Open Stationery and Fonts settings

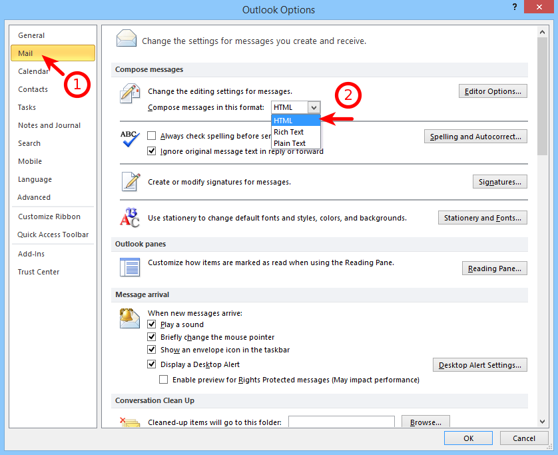[x=483, y=218]
